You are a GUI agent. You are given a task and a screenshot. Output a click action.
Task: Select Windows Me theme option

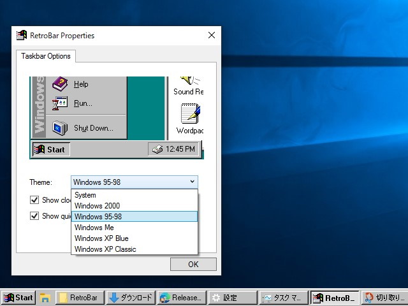[135, 228]
